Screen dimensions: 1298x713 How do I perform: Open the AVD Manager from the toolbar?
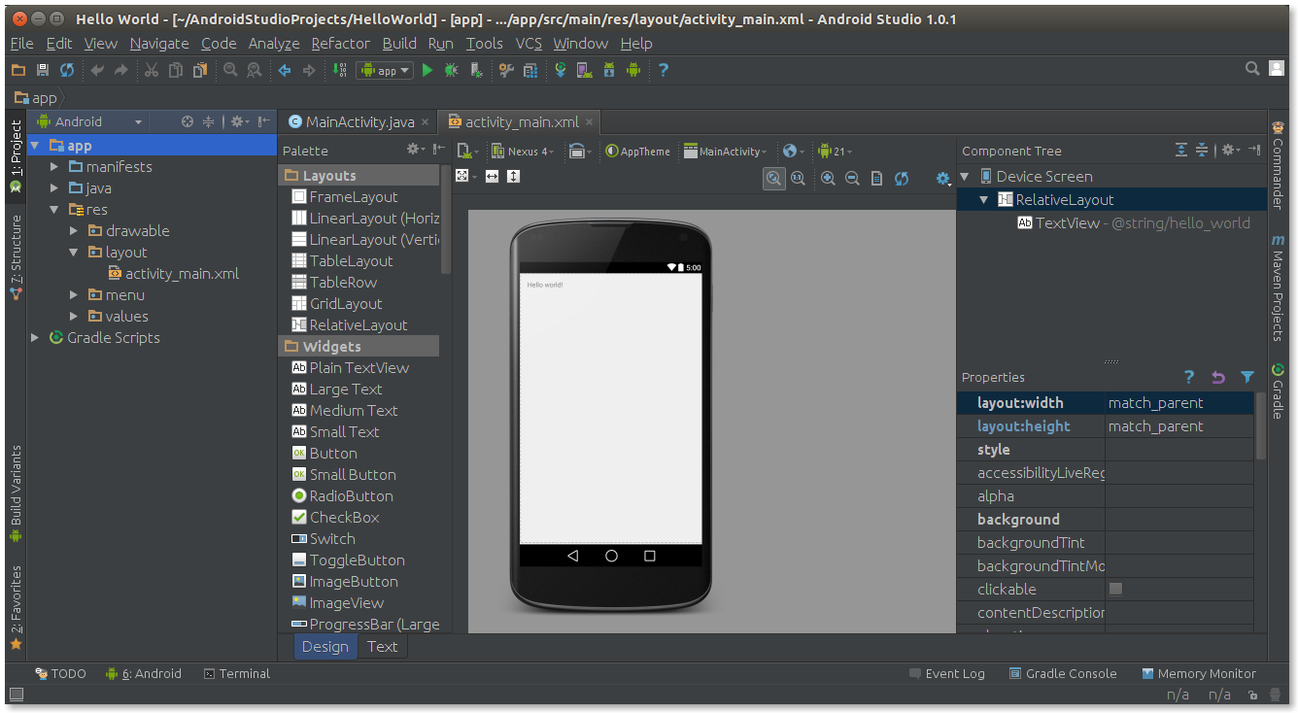click(x=584, y=70)
